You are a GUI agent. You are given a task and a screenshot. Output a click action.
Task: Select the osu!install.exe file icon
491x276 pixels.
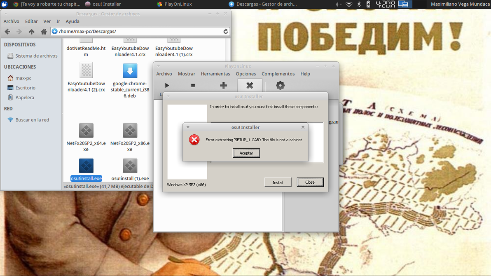(x=86, y=166)
